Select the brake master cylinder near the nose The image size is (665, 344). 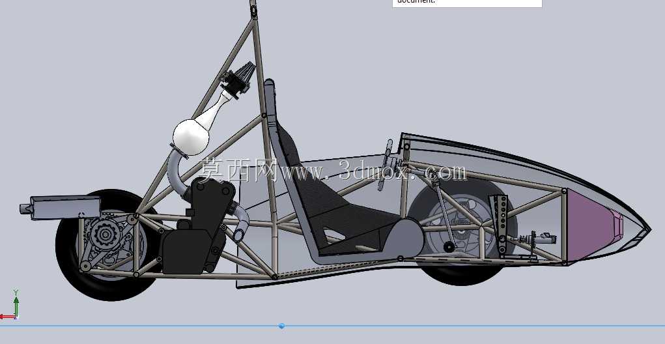(539, 239)
